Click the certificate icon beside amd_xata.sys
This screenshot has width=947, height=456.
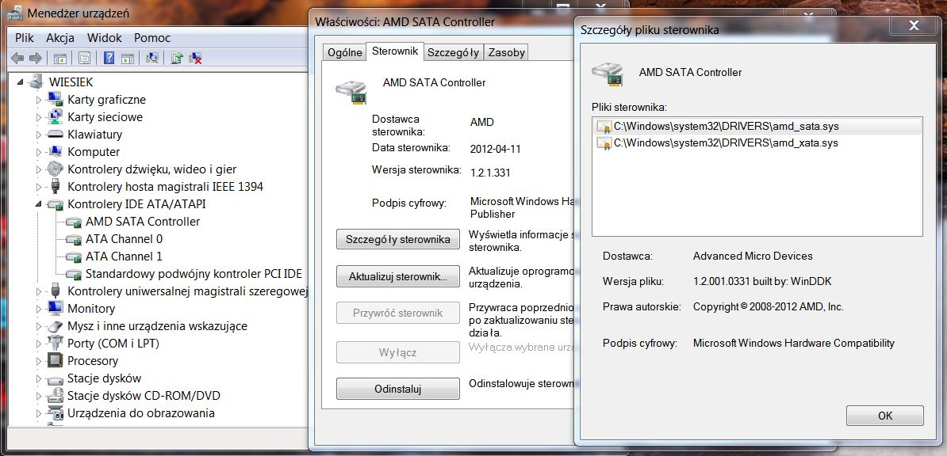pyautogui.click(x=604, y=143)
